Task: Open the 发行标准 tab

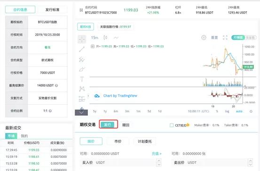Action: pyautogui.click(x=52, y=9)
